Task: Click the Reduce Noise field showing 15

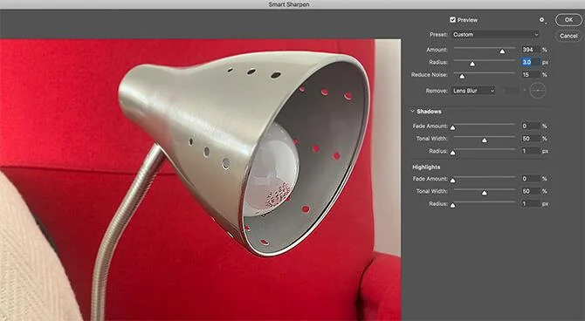Action: [x=530, y=75]
